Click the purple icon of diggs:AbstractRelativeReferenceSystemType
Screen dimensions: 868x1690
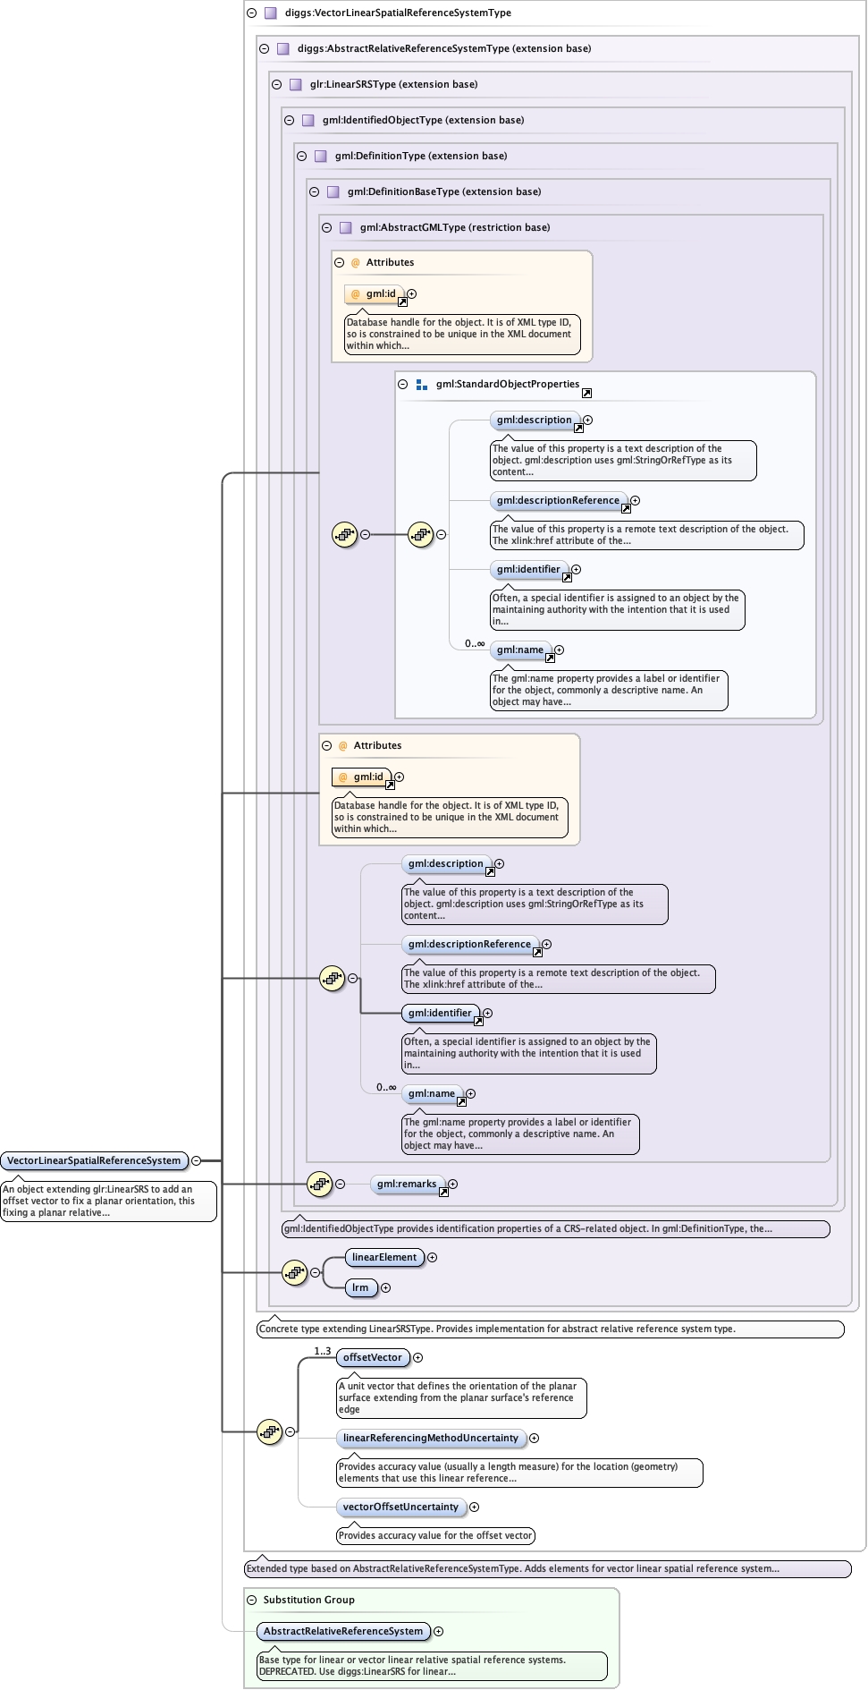[283, 48]
